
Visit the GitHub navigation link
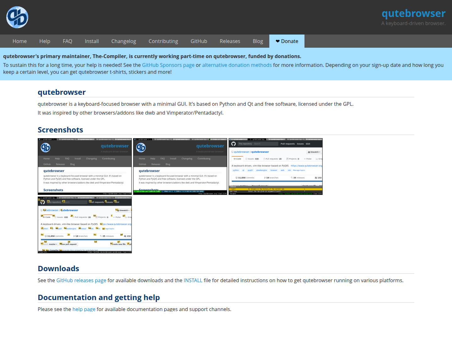(x=199, y=41)
